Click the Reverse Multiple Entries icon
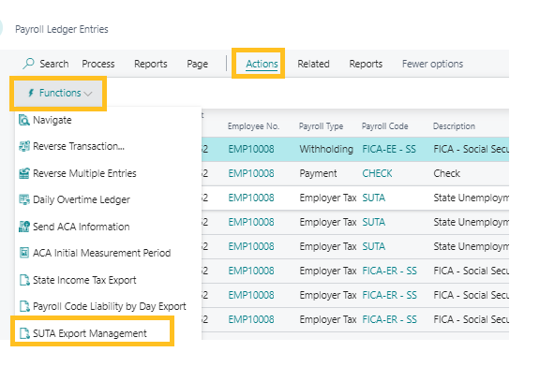Screen dimensions: 555x367 [x=24, y=173]
